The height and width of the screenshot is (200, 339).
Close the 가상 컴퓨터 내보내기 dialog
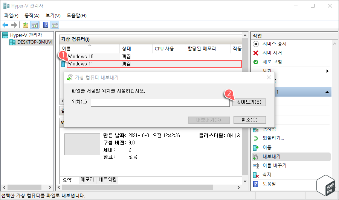tap(269, 77)
